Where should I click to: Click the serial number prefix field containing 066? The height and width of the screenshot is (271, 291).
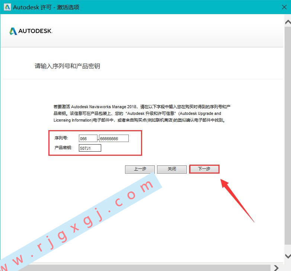(x=88, y=138)
